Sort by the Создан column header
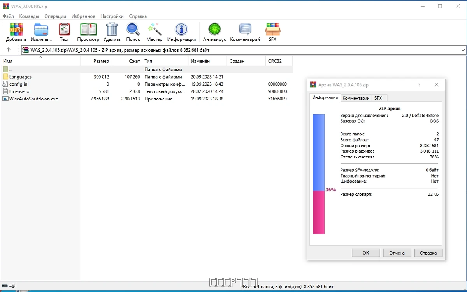 [246, 61]
